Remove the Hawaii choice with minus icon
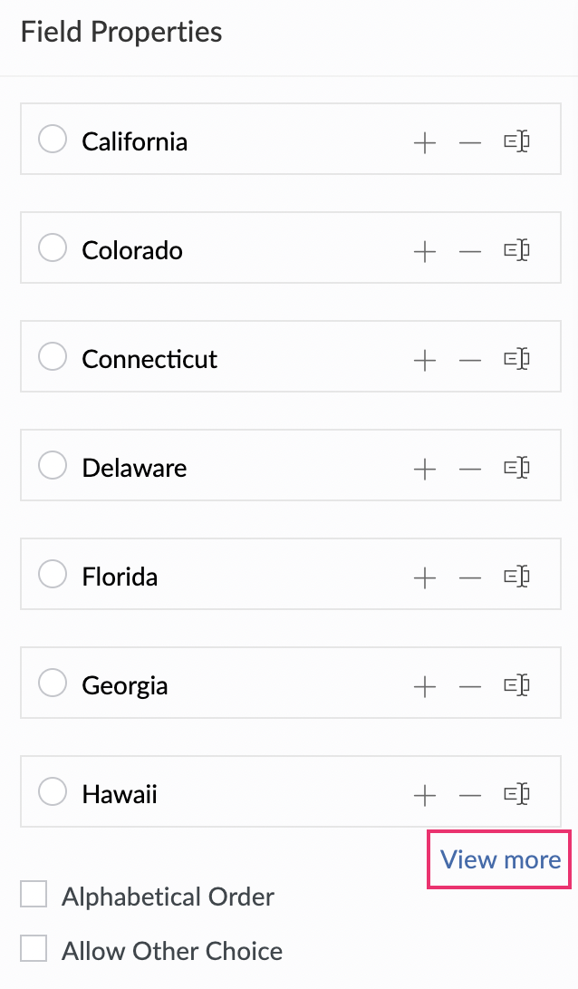This screenshot has height=989, width=578. pyautogui.click(x=470, y=795)
